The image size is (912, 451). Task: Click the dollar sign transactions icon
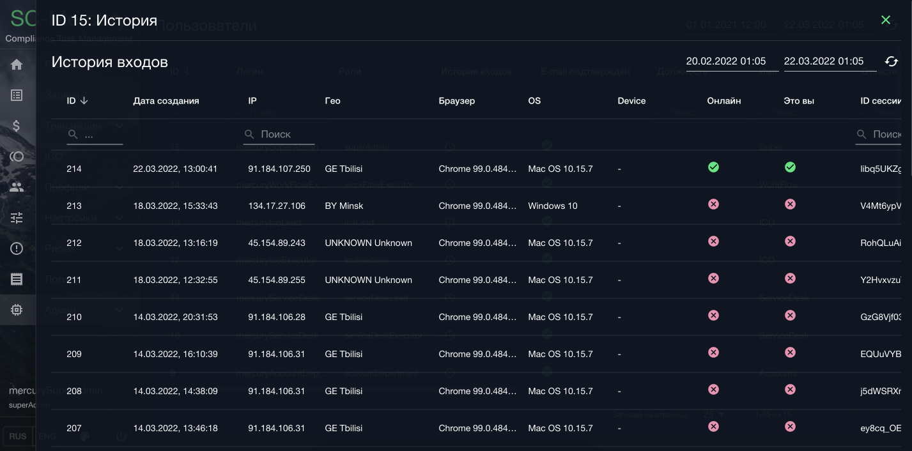[17, 126]
